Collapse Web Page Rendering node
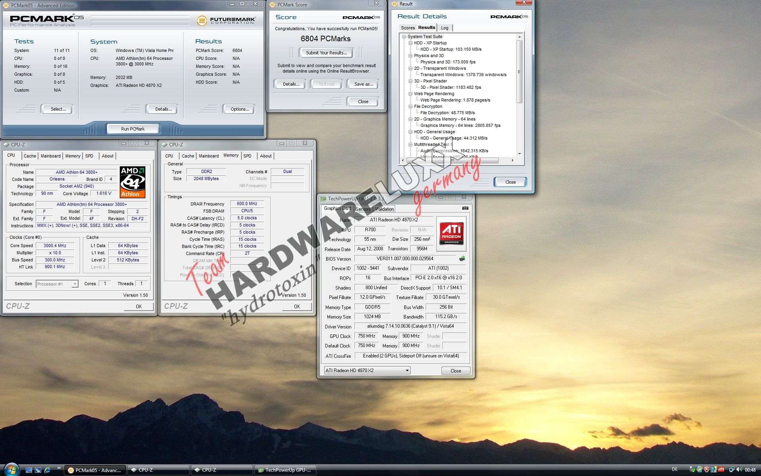This screenshot has width=761, height=476. click(411, 94)
